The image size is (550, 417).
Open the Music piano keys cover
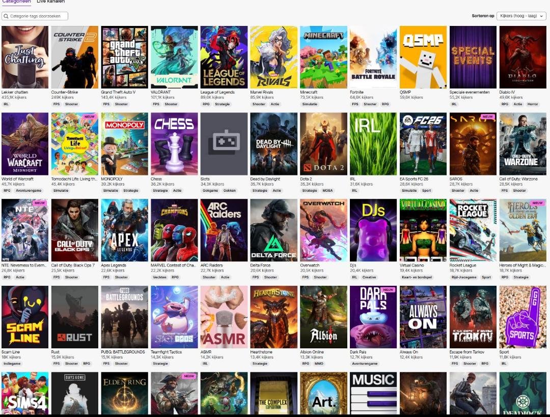tap(374, 394)
